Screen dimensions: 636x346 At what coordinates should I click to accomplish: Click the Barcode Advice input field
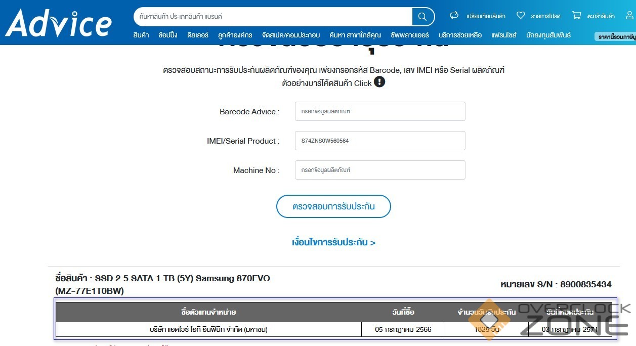(x=380, y=111)
